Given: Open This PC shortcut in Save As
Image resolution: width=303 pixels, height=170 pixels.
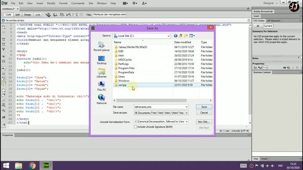Looking at the screenshot, I should (101, 86).
